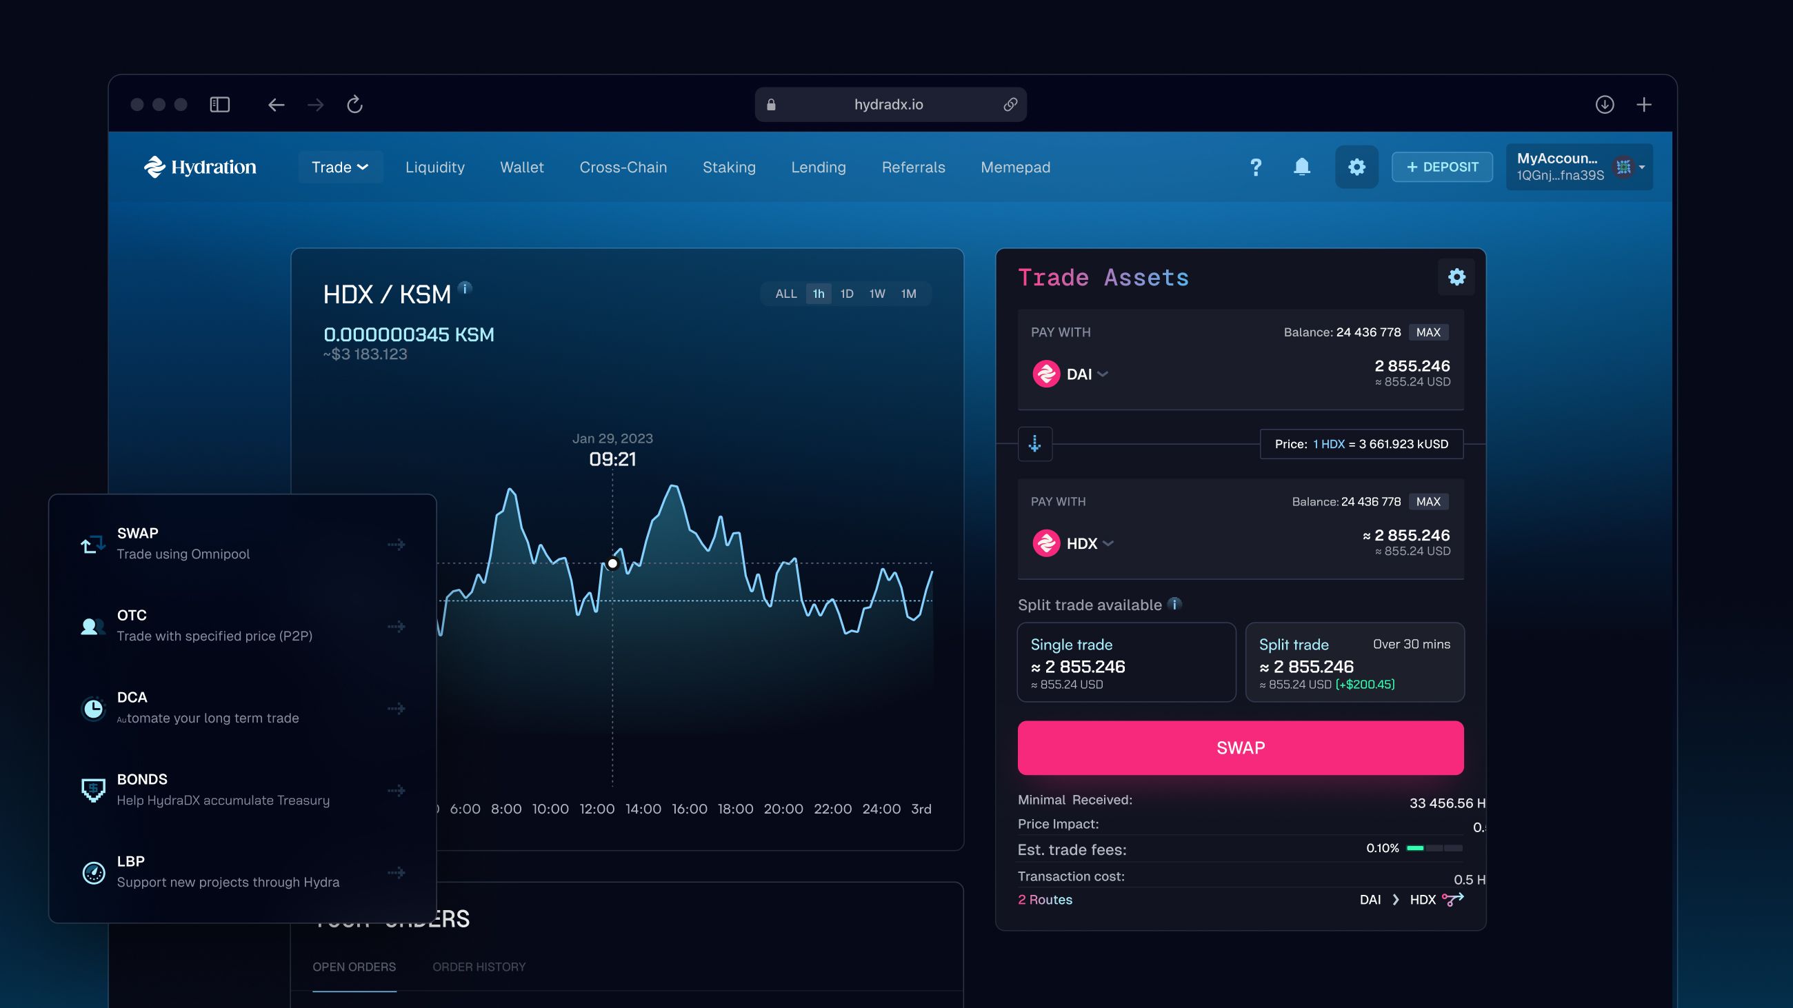Open the notifications bell
The width and height of the screenshot is (1793, 1008).
point(1301,167)
